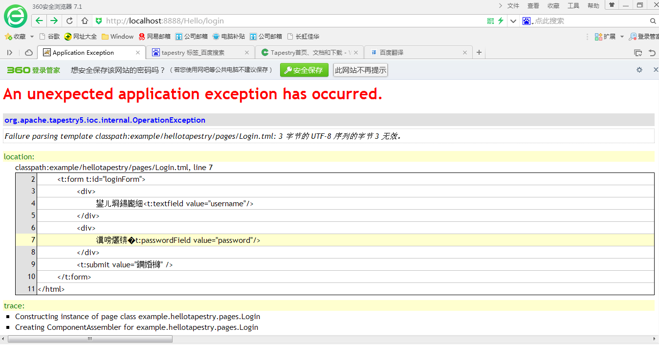Open a new tab with plus button

pos(479,52)
